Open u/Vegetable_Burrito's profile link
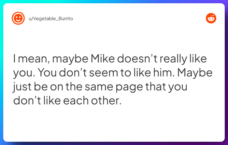This screenshot has width=228, height=145. click(51, 19)
